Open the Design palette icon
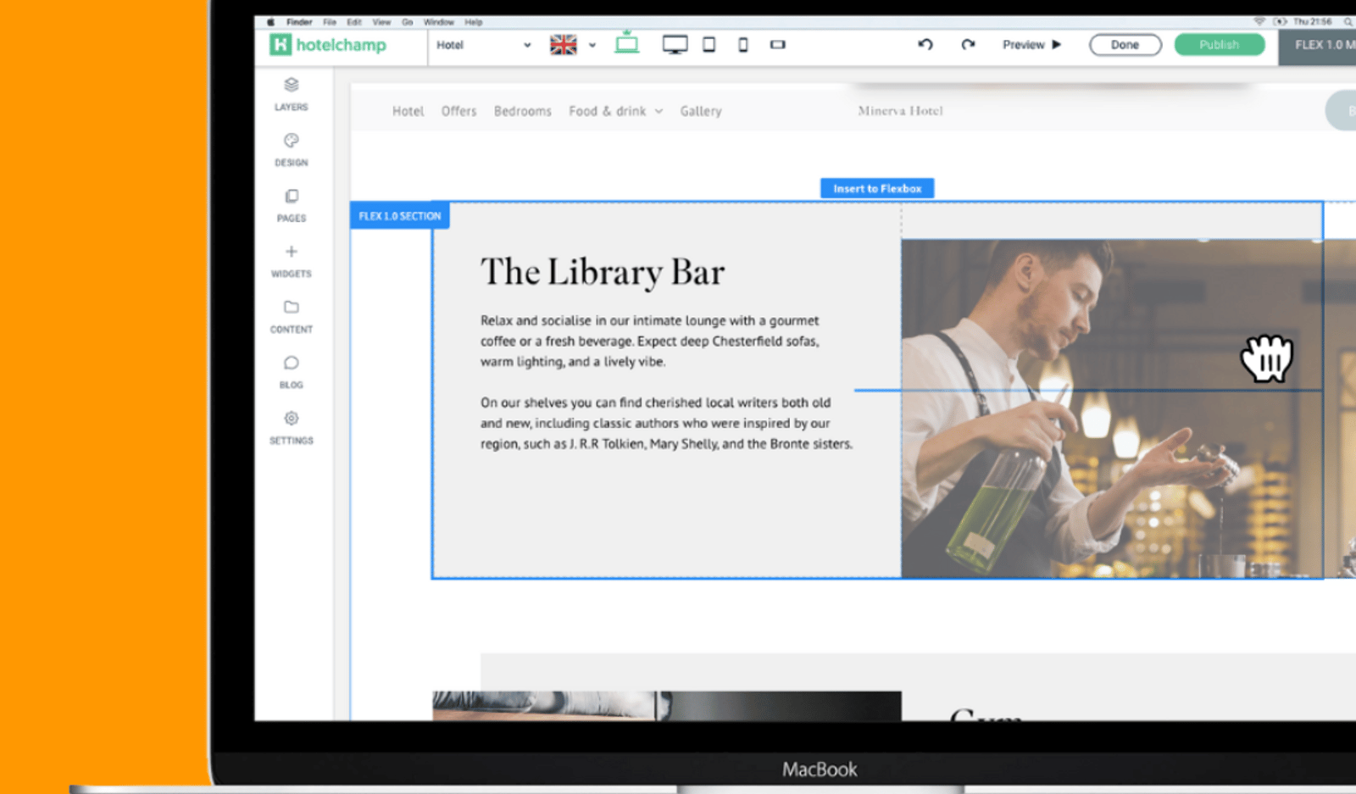 [x=292, y=141]
